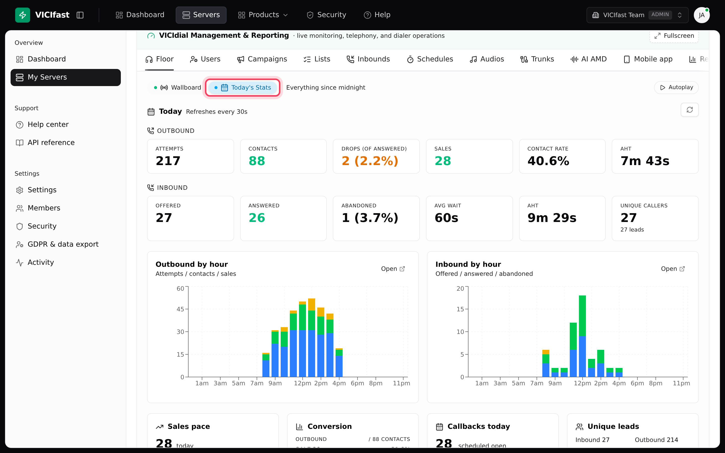Toggle the sidebar collapse icon
This screenshot has width=725, height=453.
pyautogui.click(x=80, y=15)
